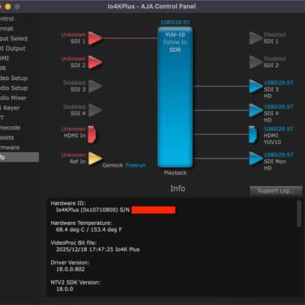Click the Driver Version 18.0.0.802 value

click(x=70, y=269)
